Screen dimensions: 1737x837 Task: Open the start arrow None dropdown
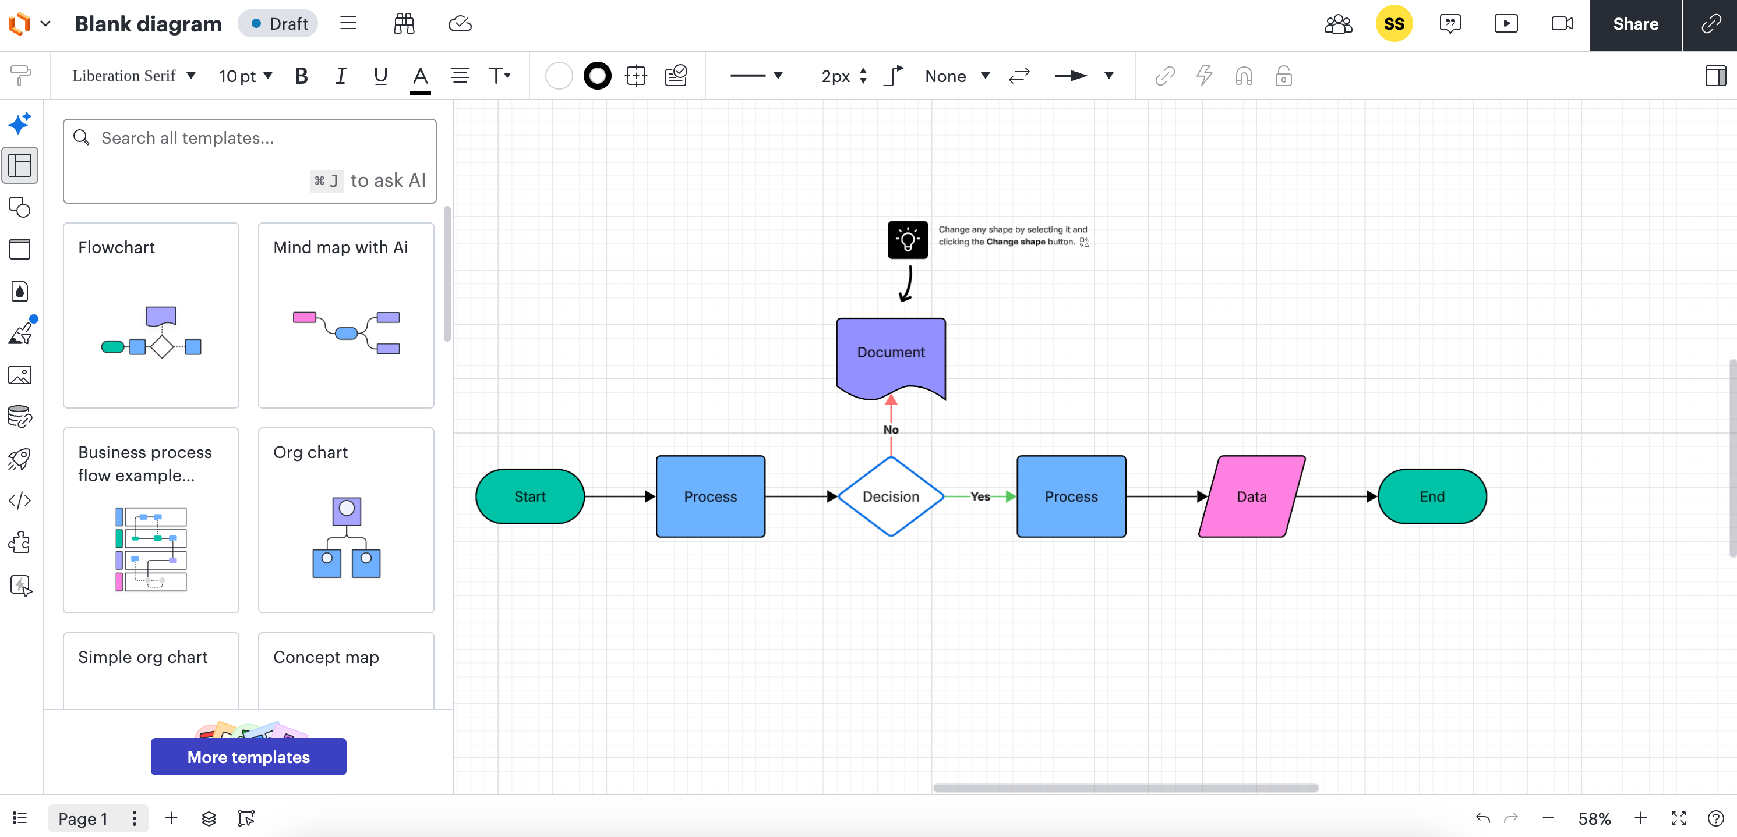[957, 76]
